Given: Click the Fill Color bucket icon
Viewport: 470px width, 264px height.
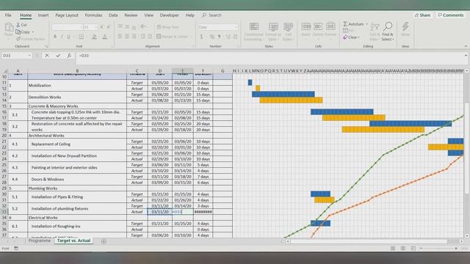Looking at the screenshot, I should 94,37.
